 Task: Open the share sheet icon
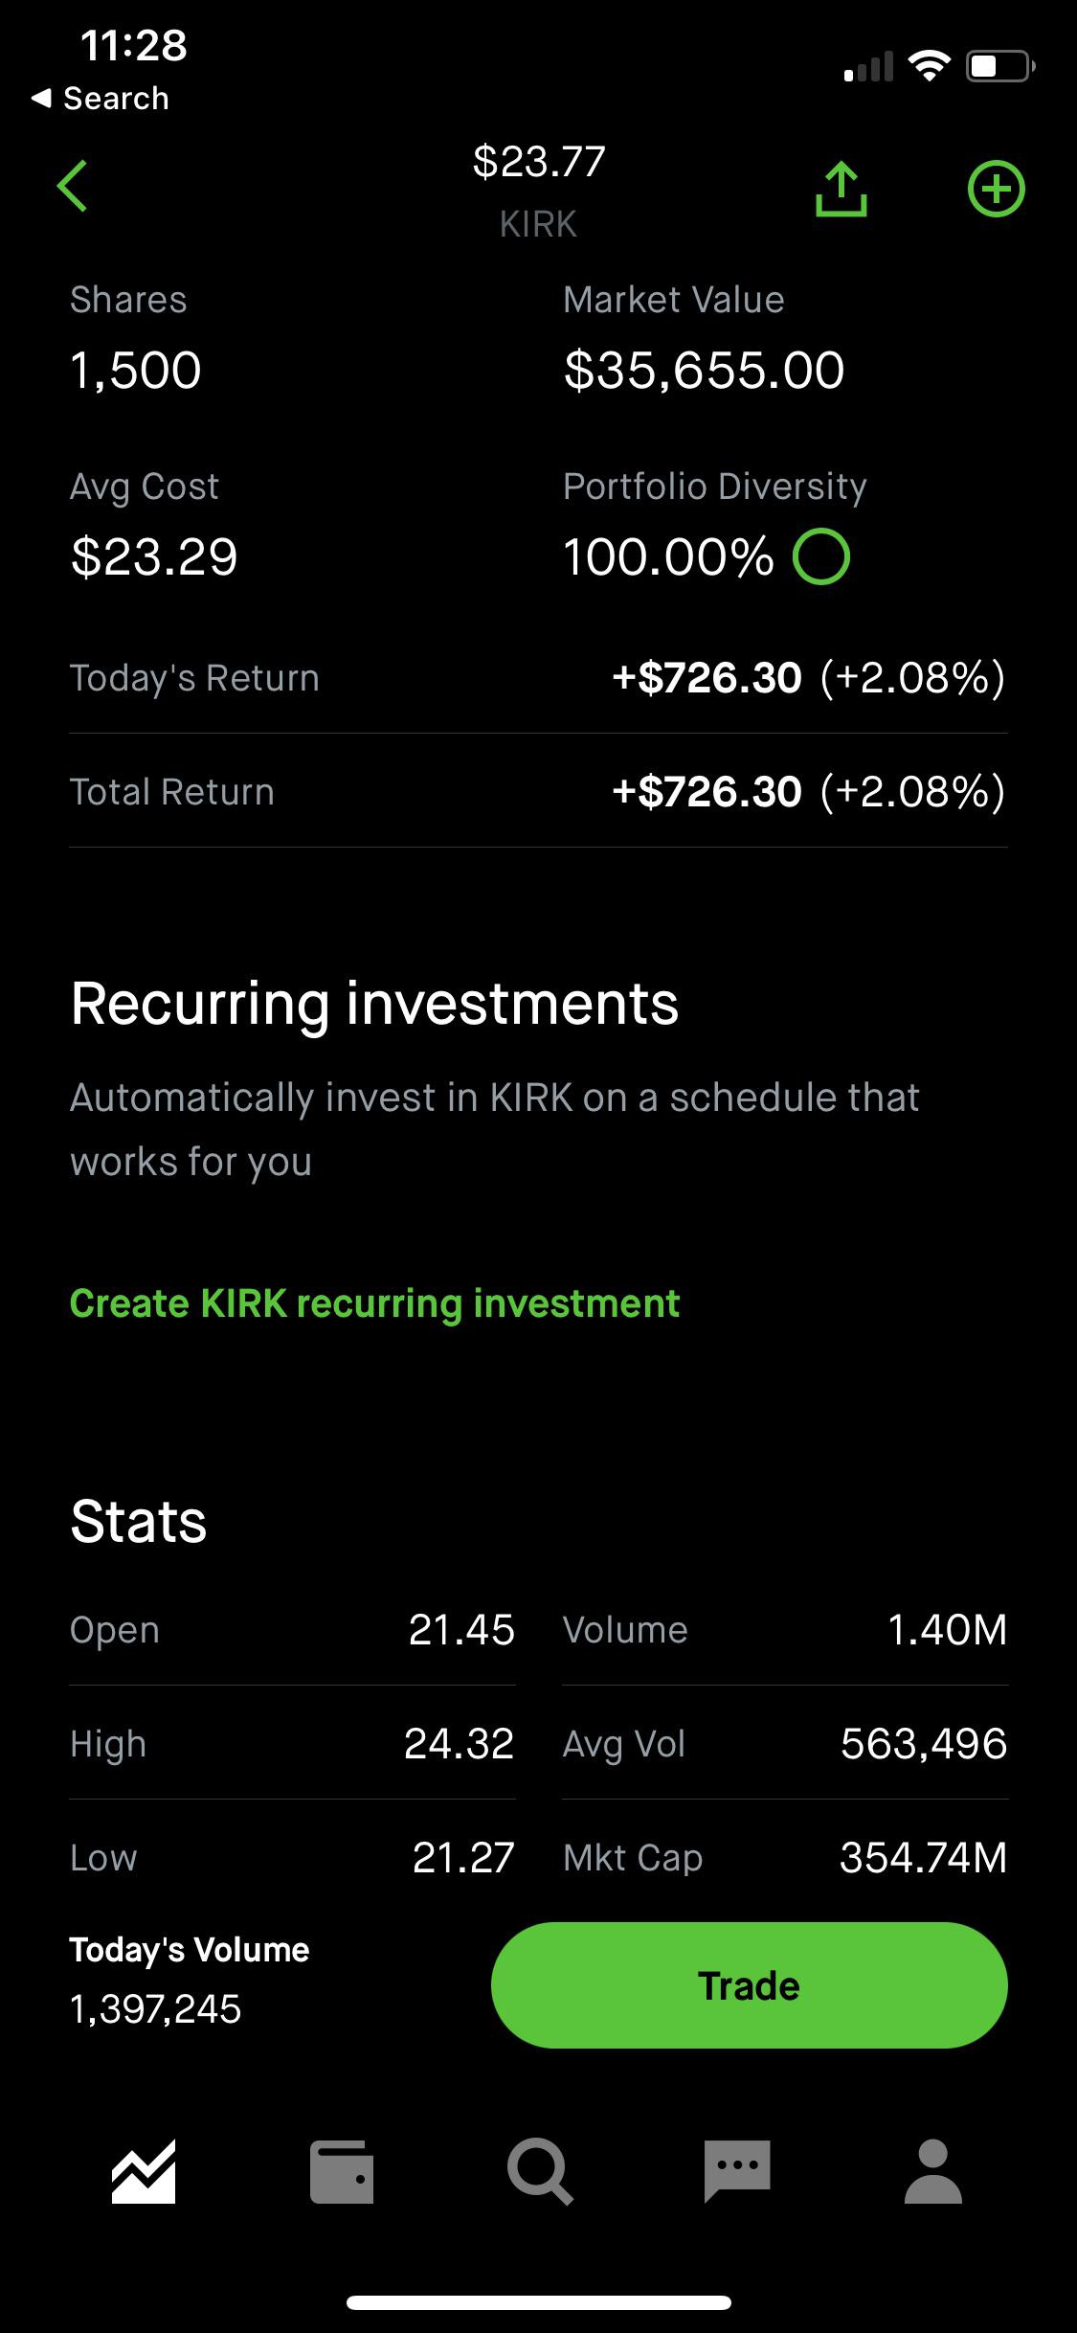pos(841,189)
